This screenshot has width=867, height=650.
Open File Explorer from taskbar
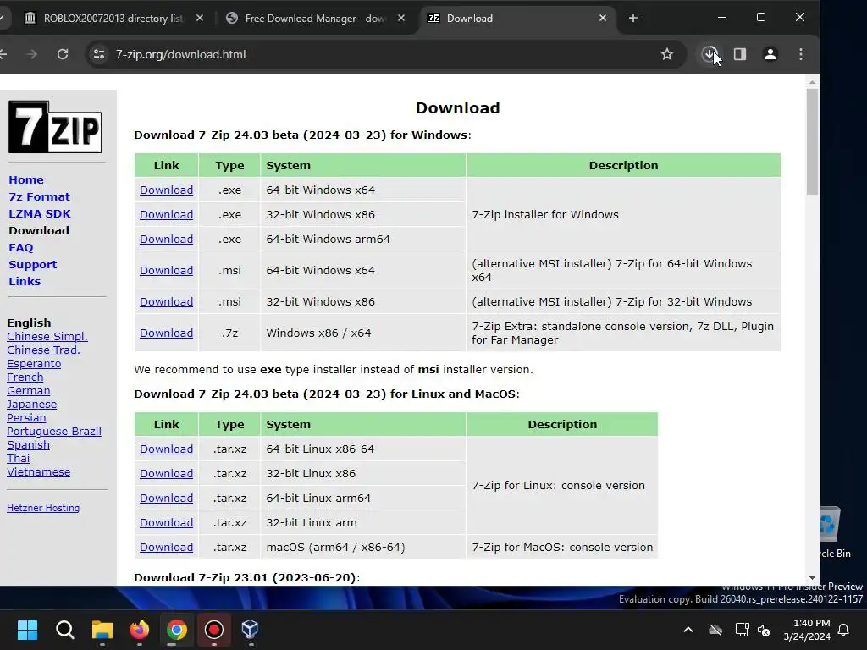click(x=102, y=630)
